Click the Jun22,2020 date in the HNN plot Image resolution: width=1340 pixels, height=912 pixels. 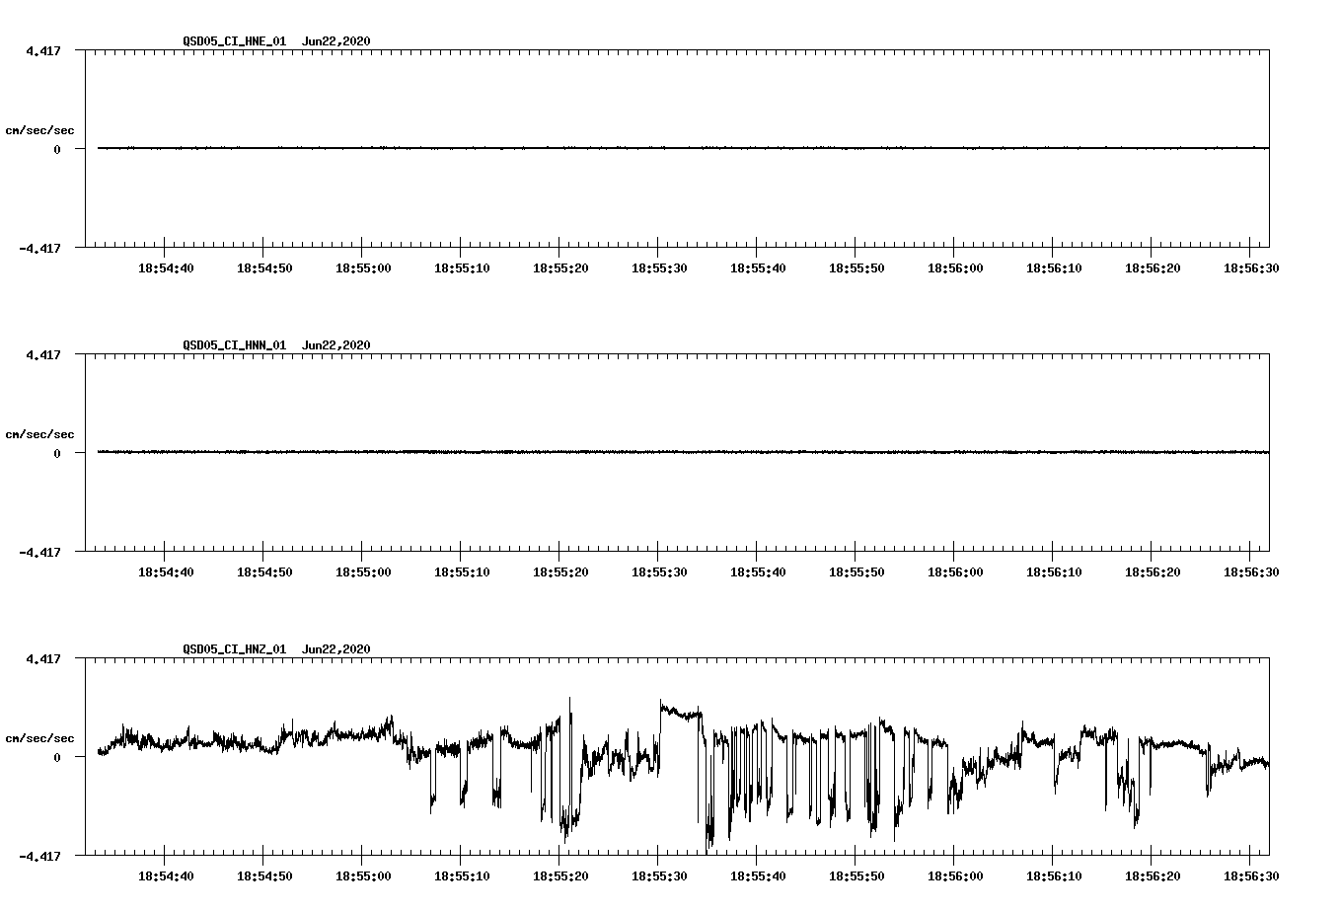tap(336, 345)
